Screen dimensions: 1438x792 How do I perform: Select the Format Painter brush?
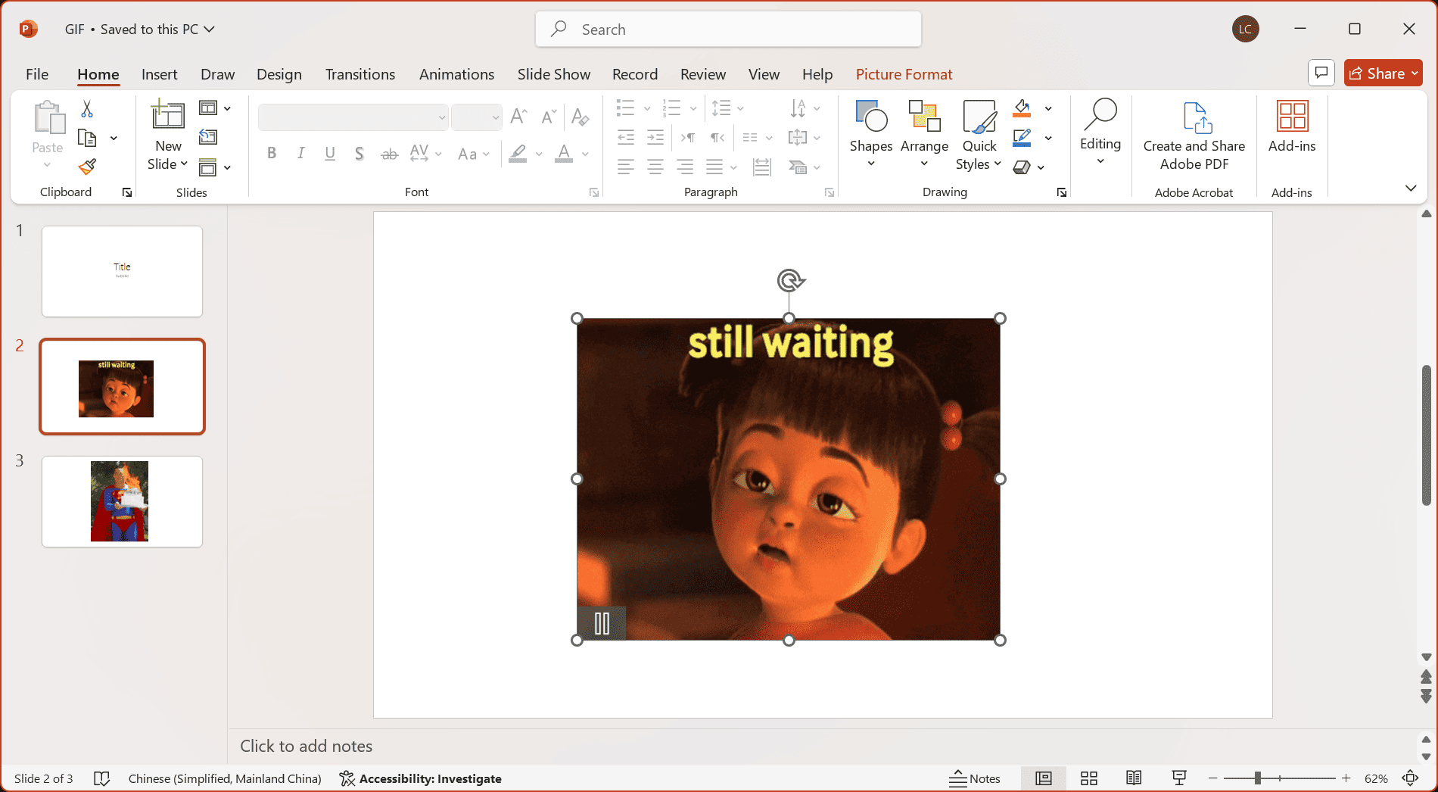click(87, 167)
